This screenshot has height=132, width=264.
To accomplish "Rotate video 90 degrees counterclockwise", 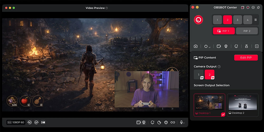I will coord(30,122).
